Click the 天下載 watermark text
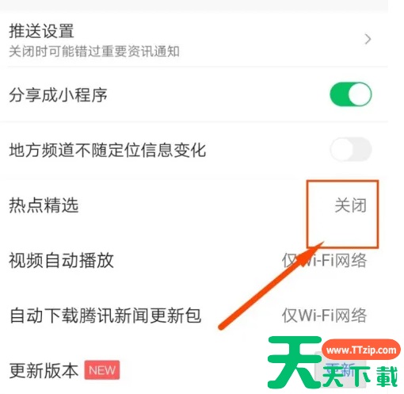The width and height of the screenshot is (404, 394). (x=360, y=377)
